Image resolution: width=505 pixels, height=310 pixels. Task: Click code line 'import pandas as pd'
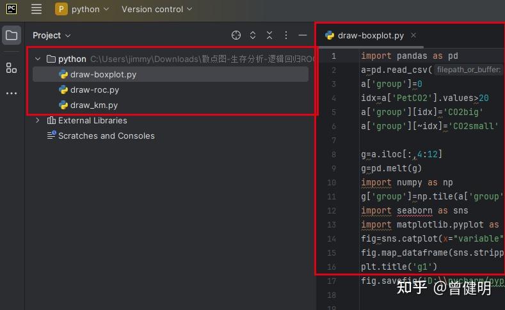tap(410, 56)
